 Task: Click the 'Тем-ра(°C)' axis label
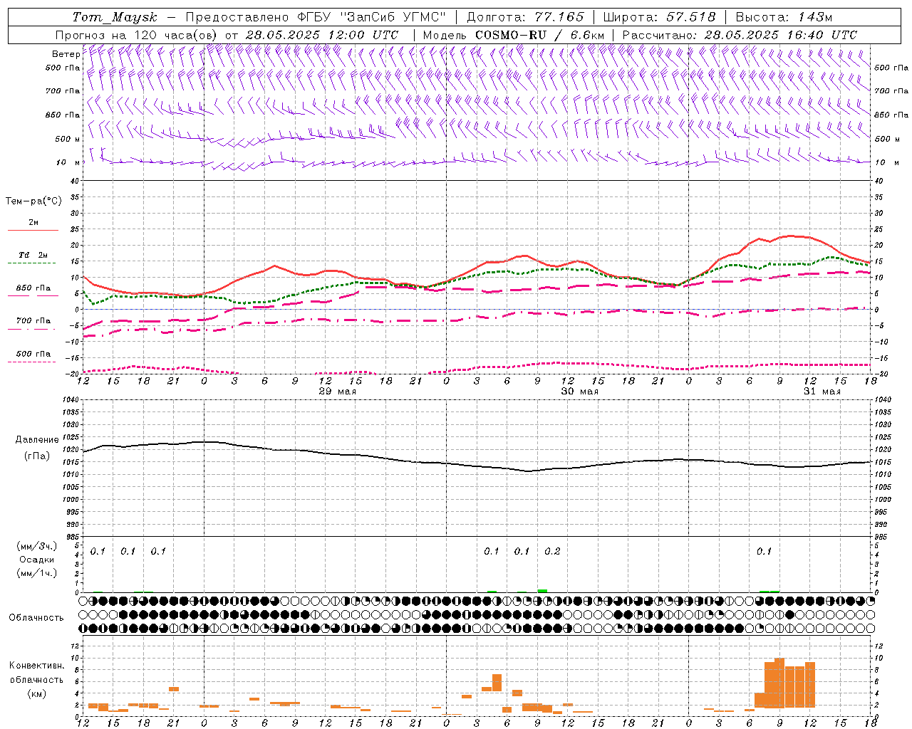coord(33,201)
